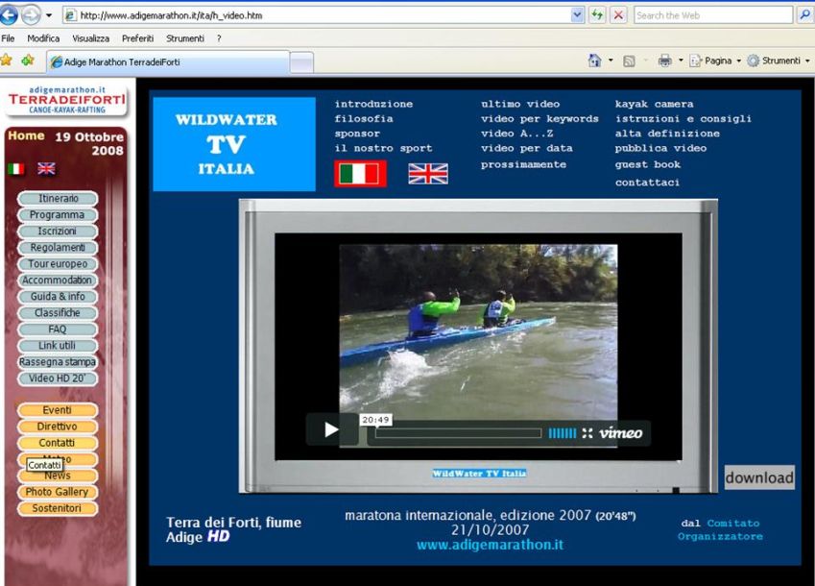Follow the www.adigemarathon.it link

[x=490, y=545]
